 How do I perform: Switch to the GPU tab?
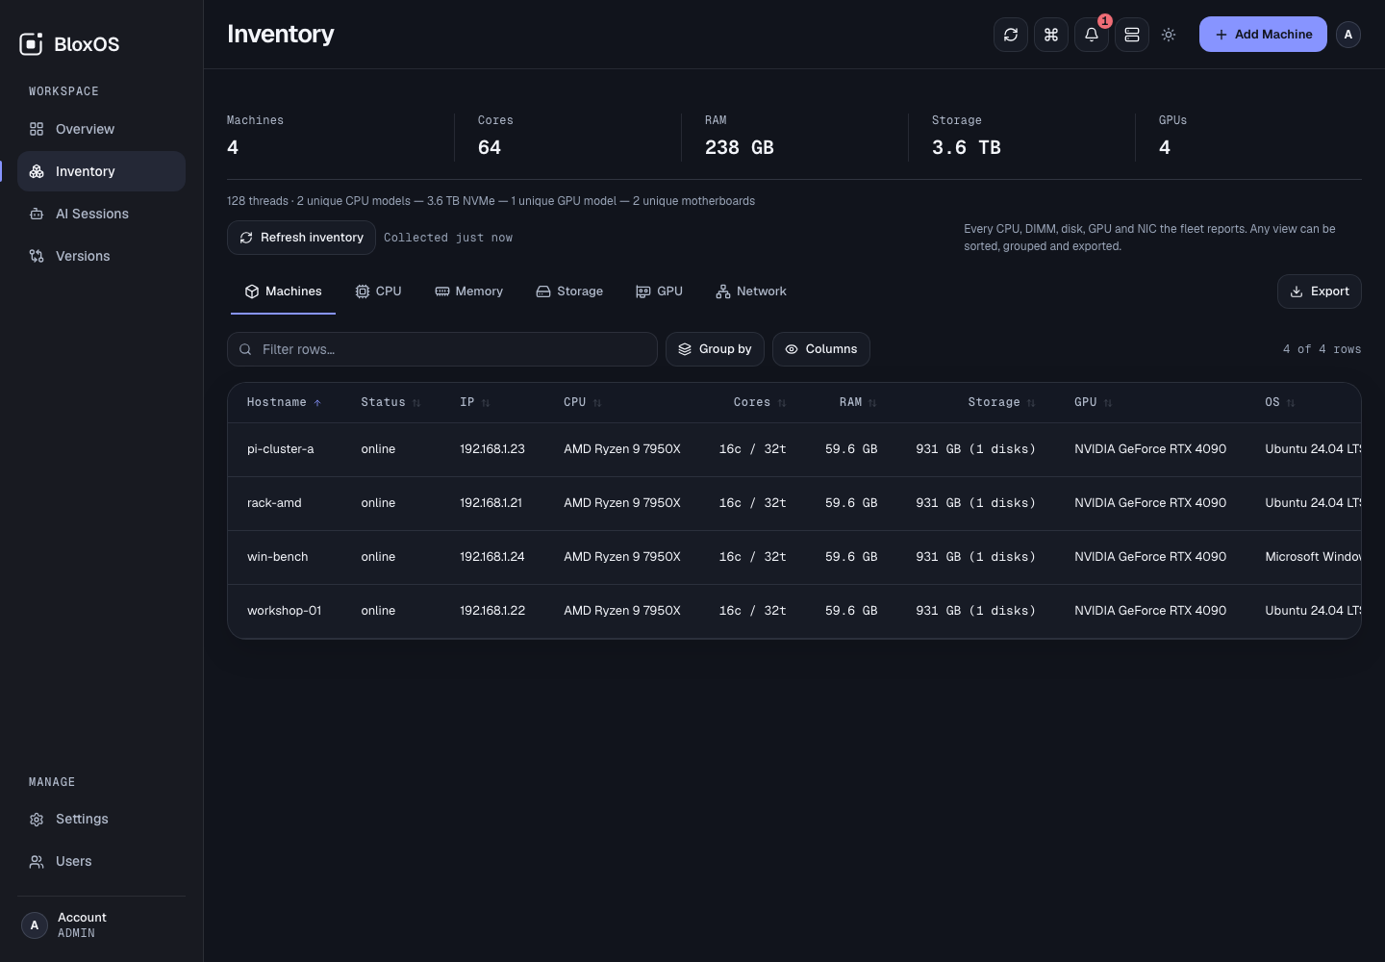(x=659, y=291)
